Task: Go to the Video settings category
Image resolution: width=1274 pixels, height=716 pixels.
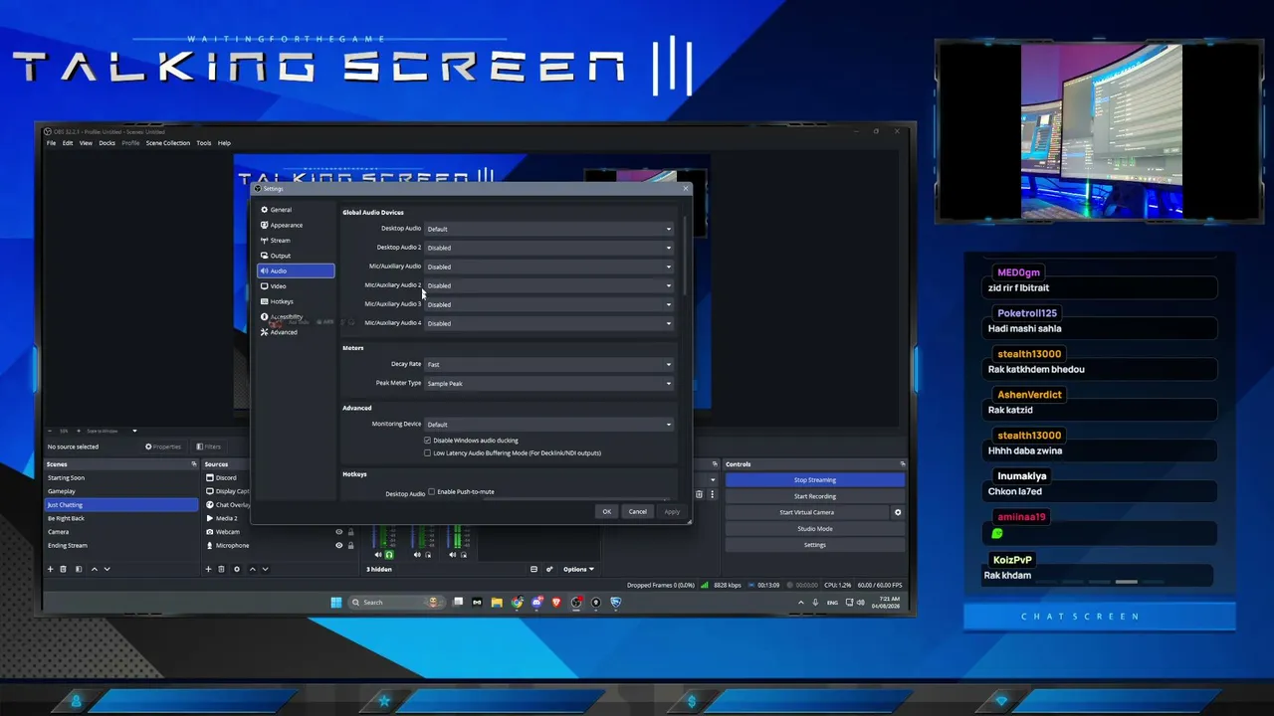Action: [x=296, y=285]
